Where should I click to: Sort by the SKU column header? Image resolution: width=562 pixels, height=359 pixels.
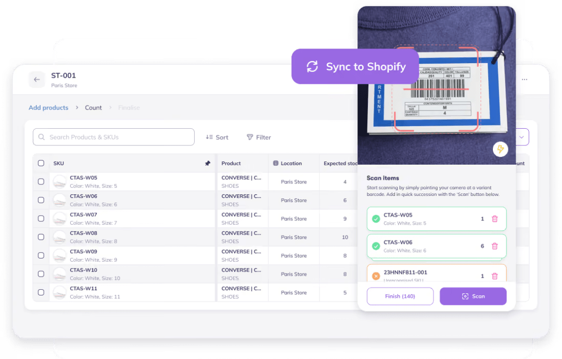(x=59, y=163)
